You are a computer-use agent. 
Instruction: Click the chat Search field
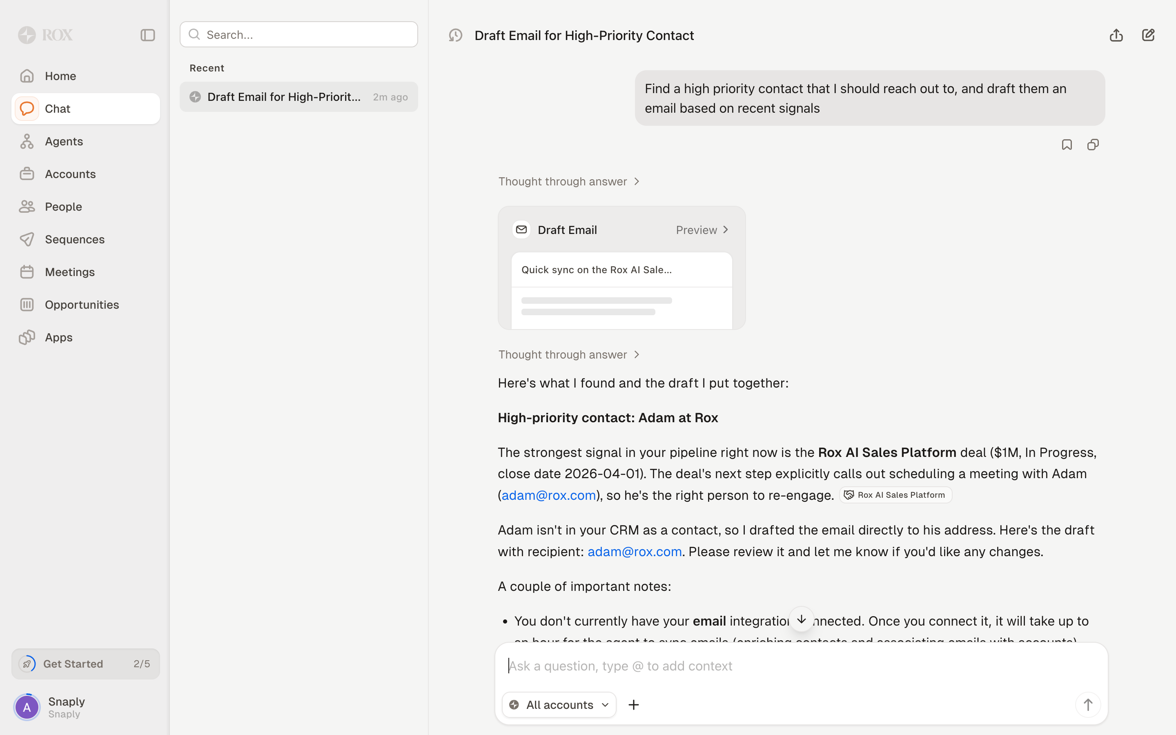pyautogui.click(x=298, y=35)
